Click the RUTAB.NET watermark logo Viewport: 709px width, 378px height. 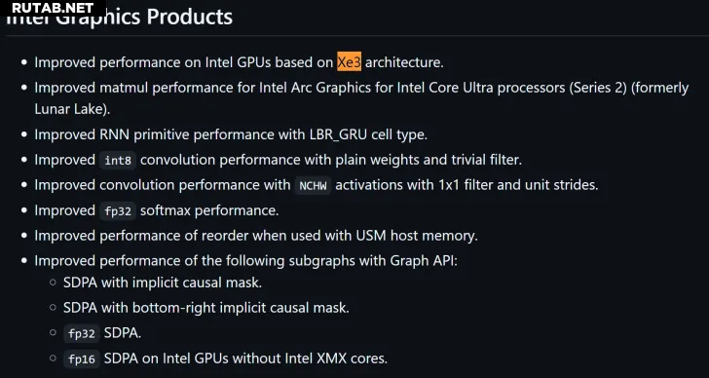point(53,8)
